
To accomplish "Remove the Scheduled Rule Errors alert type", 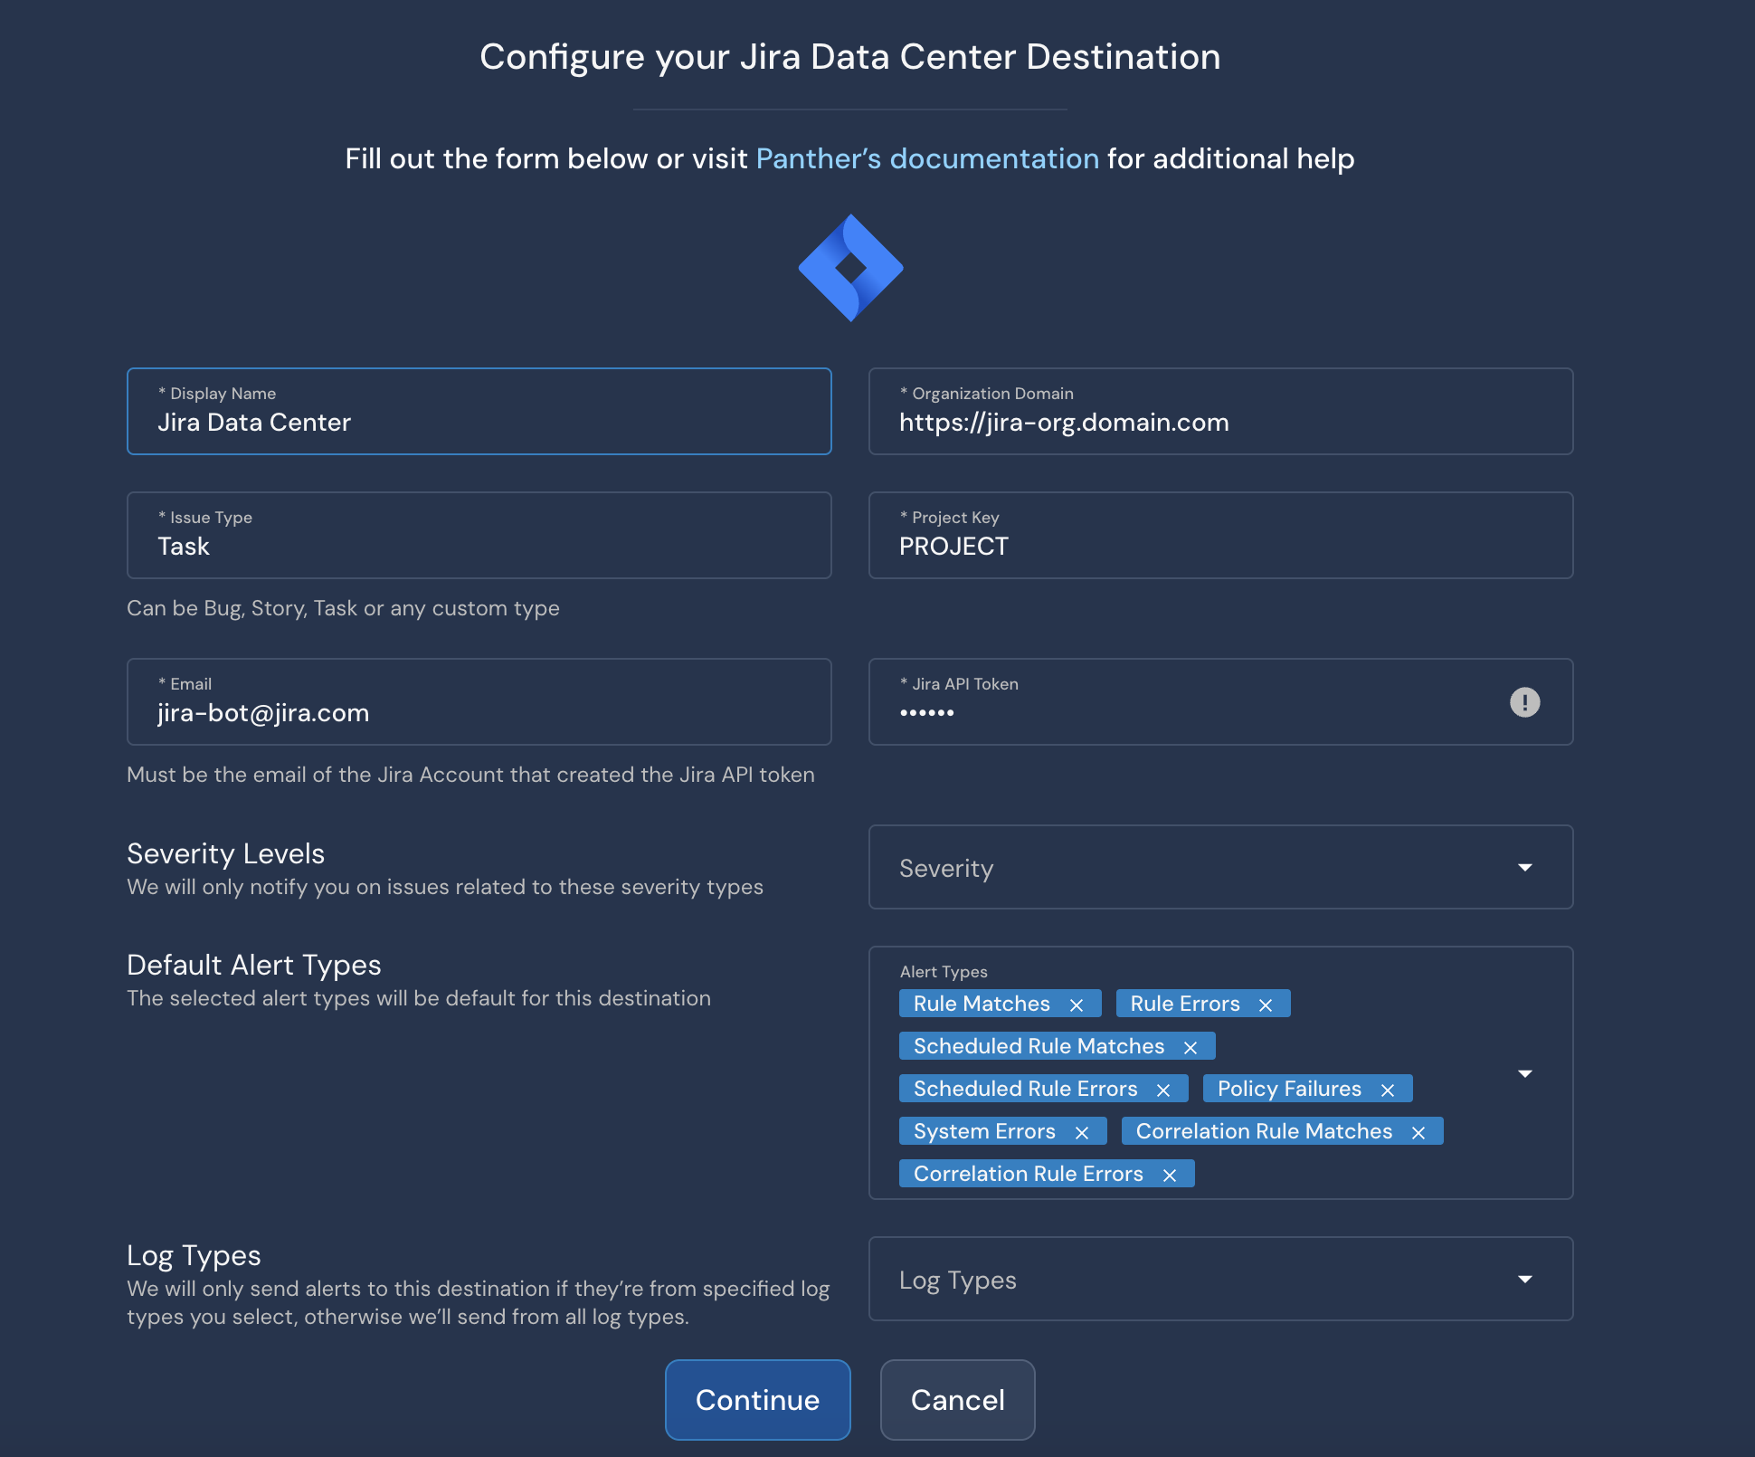I will (1164, 1089).
